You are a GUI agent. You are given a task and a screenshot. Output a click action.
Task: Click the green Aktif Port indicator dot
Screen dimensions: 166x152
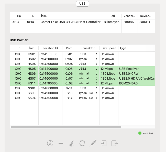(140, 133)
